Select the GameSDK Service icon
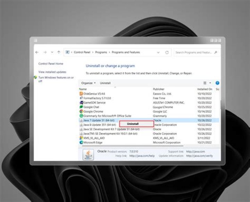The image size is (250, 202). (x=81, y=103)
